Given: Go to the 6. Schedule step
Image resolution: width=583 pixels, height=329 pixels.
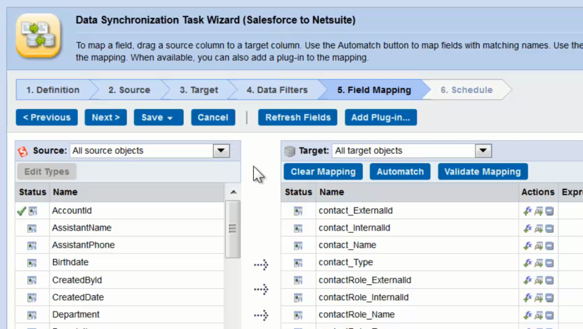Looking at the screenshot, I should coord(466,90).
